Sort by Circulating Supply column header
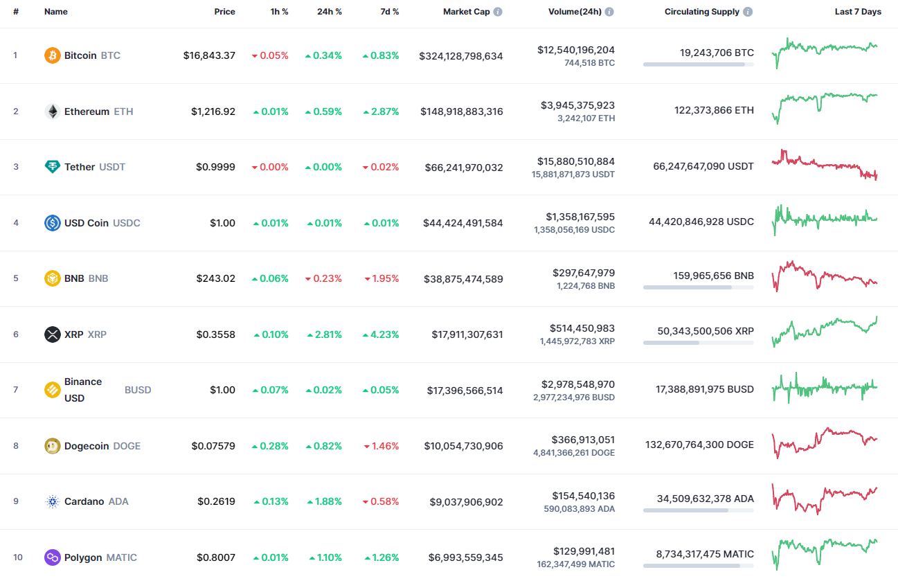This screenshot has width=898, height=581. pyautogui.click(x=702, y=12)
